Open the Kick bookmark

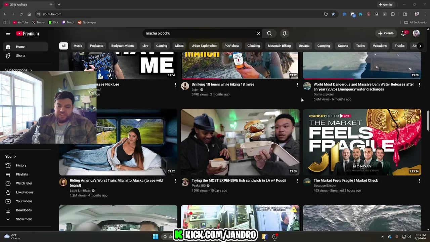coord(53,23)
